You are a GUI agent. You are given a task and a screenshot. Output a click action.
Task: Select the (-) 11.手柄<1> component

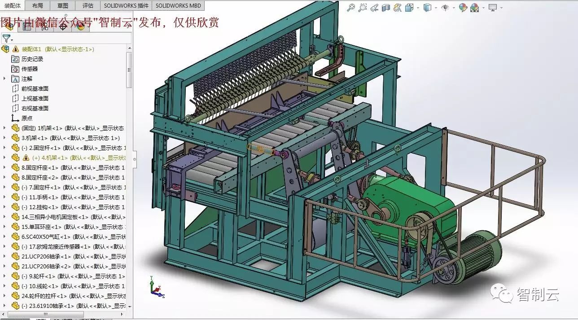74,197
